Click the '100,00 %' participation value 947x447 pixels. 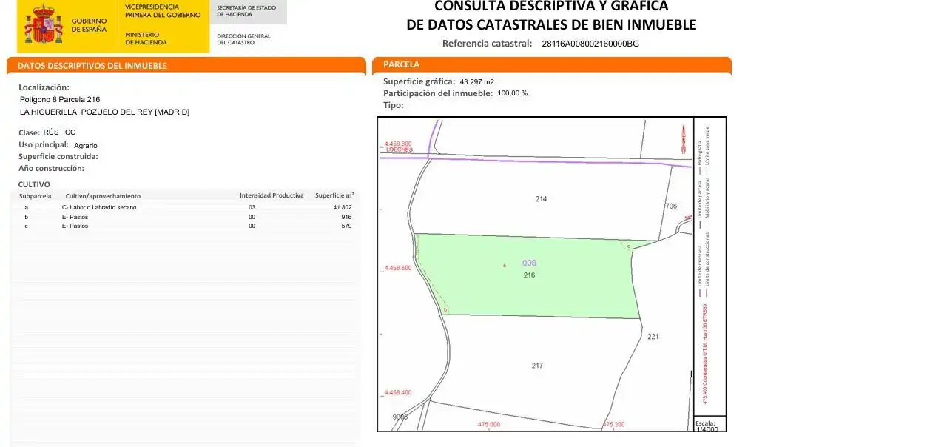tap(513, 93)
